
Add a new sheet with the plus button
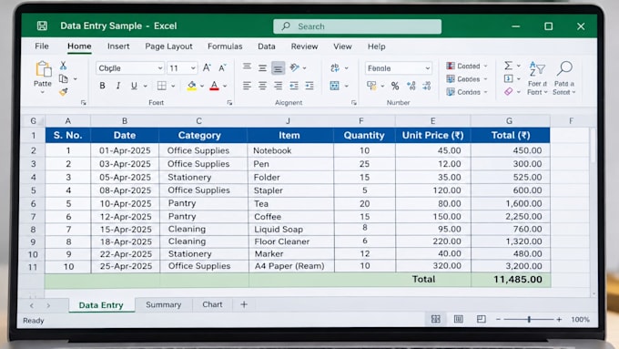point(244,304)
